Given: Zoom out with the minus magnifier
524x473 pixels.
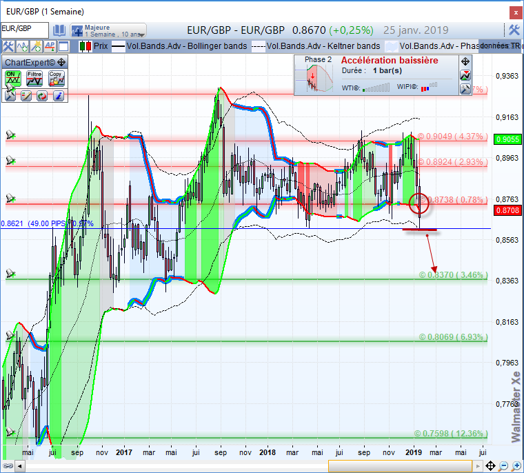Looking at the screenshot, I should tap(503, 465).
